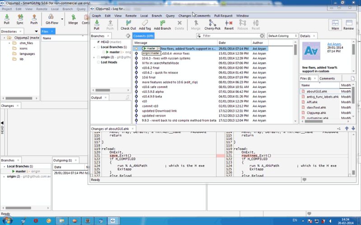Open the Directories panel dropdown arrow
361x225 pixels.
(x=36, y=31)
